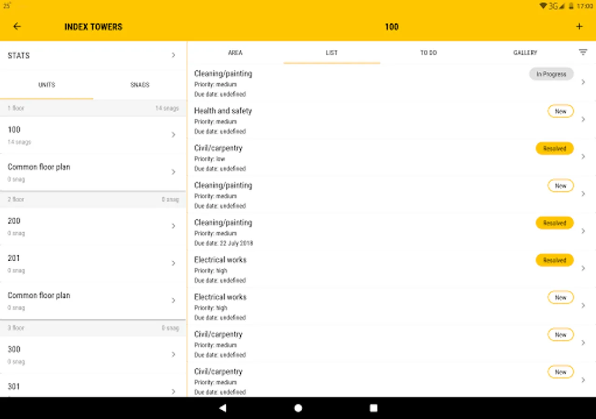Switch to the UNITS tab
The image size is (596, 419).
coord(47,85)
